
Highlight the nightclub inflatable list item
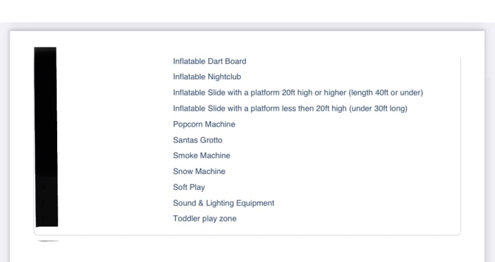[x=207, y=77]
